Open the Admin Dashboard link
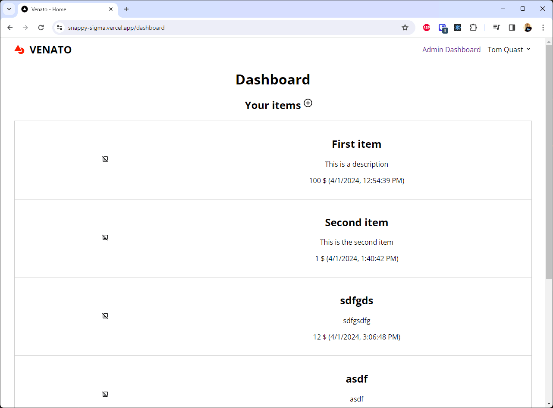 click(451, 50)
